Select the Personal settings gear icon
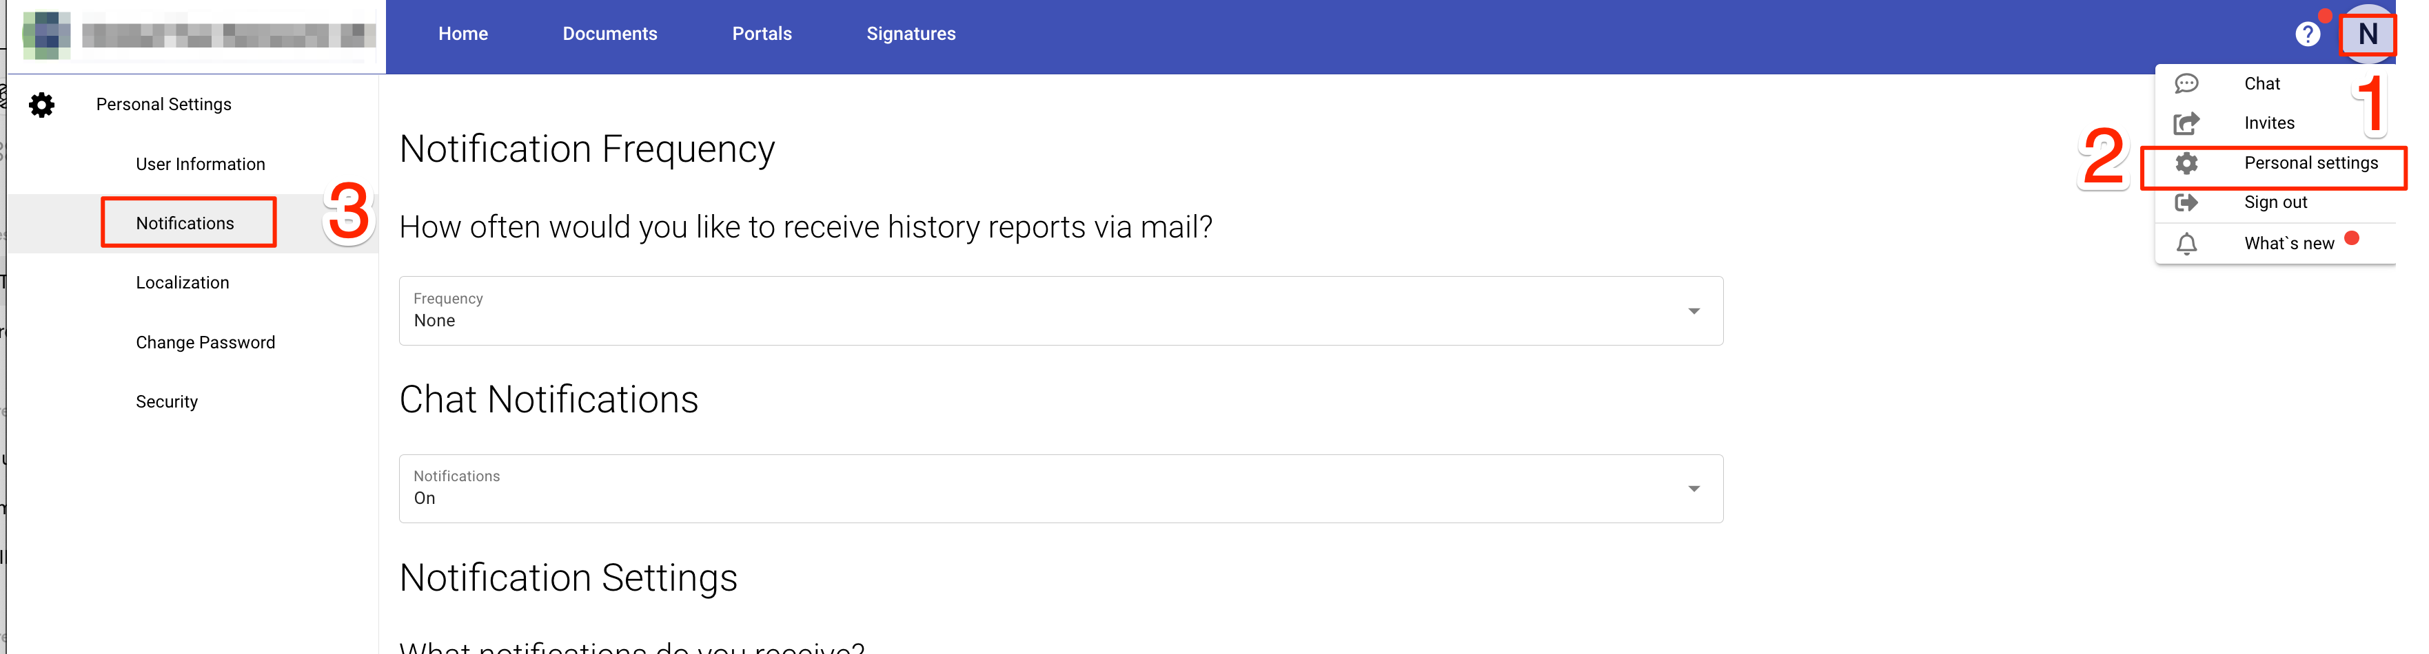This screenshot has height=654, width=2429. coord(2188,163)
